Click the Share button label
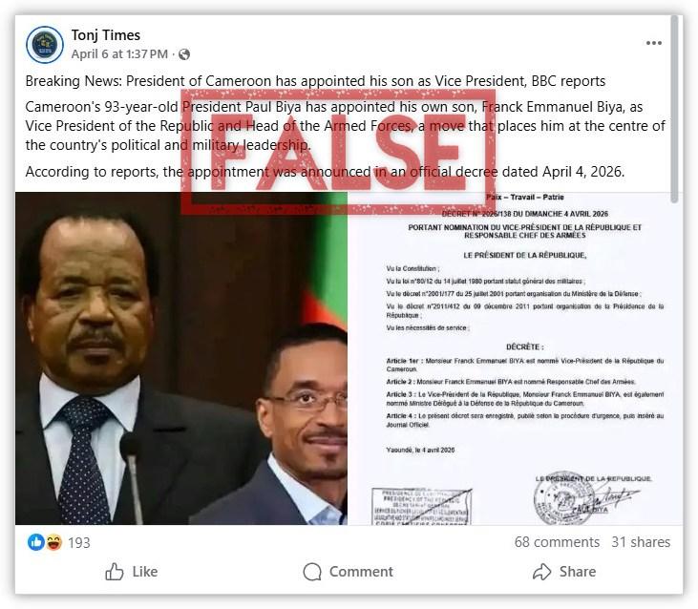 [578, 572]
